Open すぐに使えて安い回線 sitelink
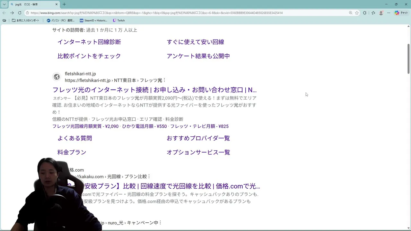 pyautogui.click(x=195, y=42)
